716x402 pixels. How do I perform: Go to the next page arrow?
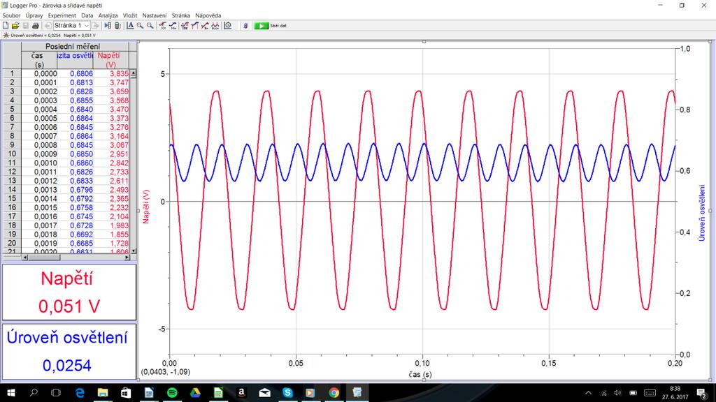(x=95, y=26)
